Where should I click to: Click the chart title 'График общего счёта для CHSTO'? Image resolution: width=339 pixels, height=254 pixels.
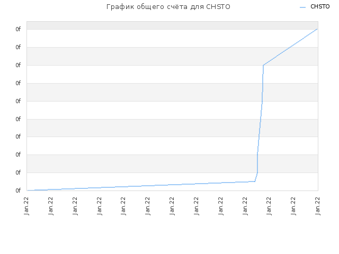pos(168,7)
